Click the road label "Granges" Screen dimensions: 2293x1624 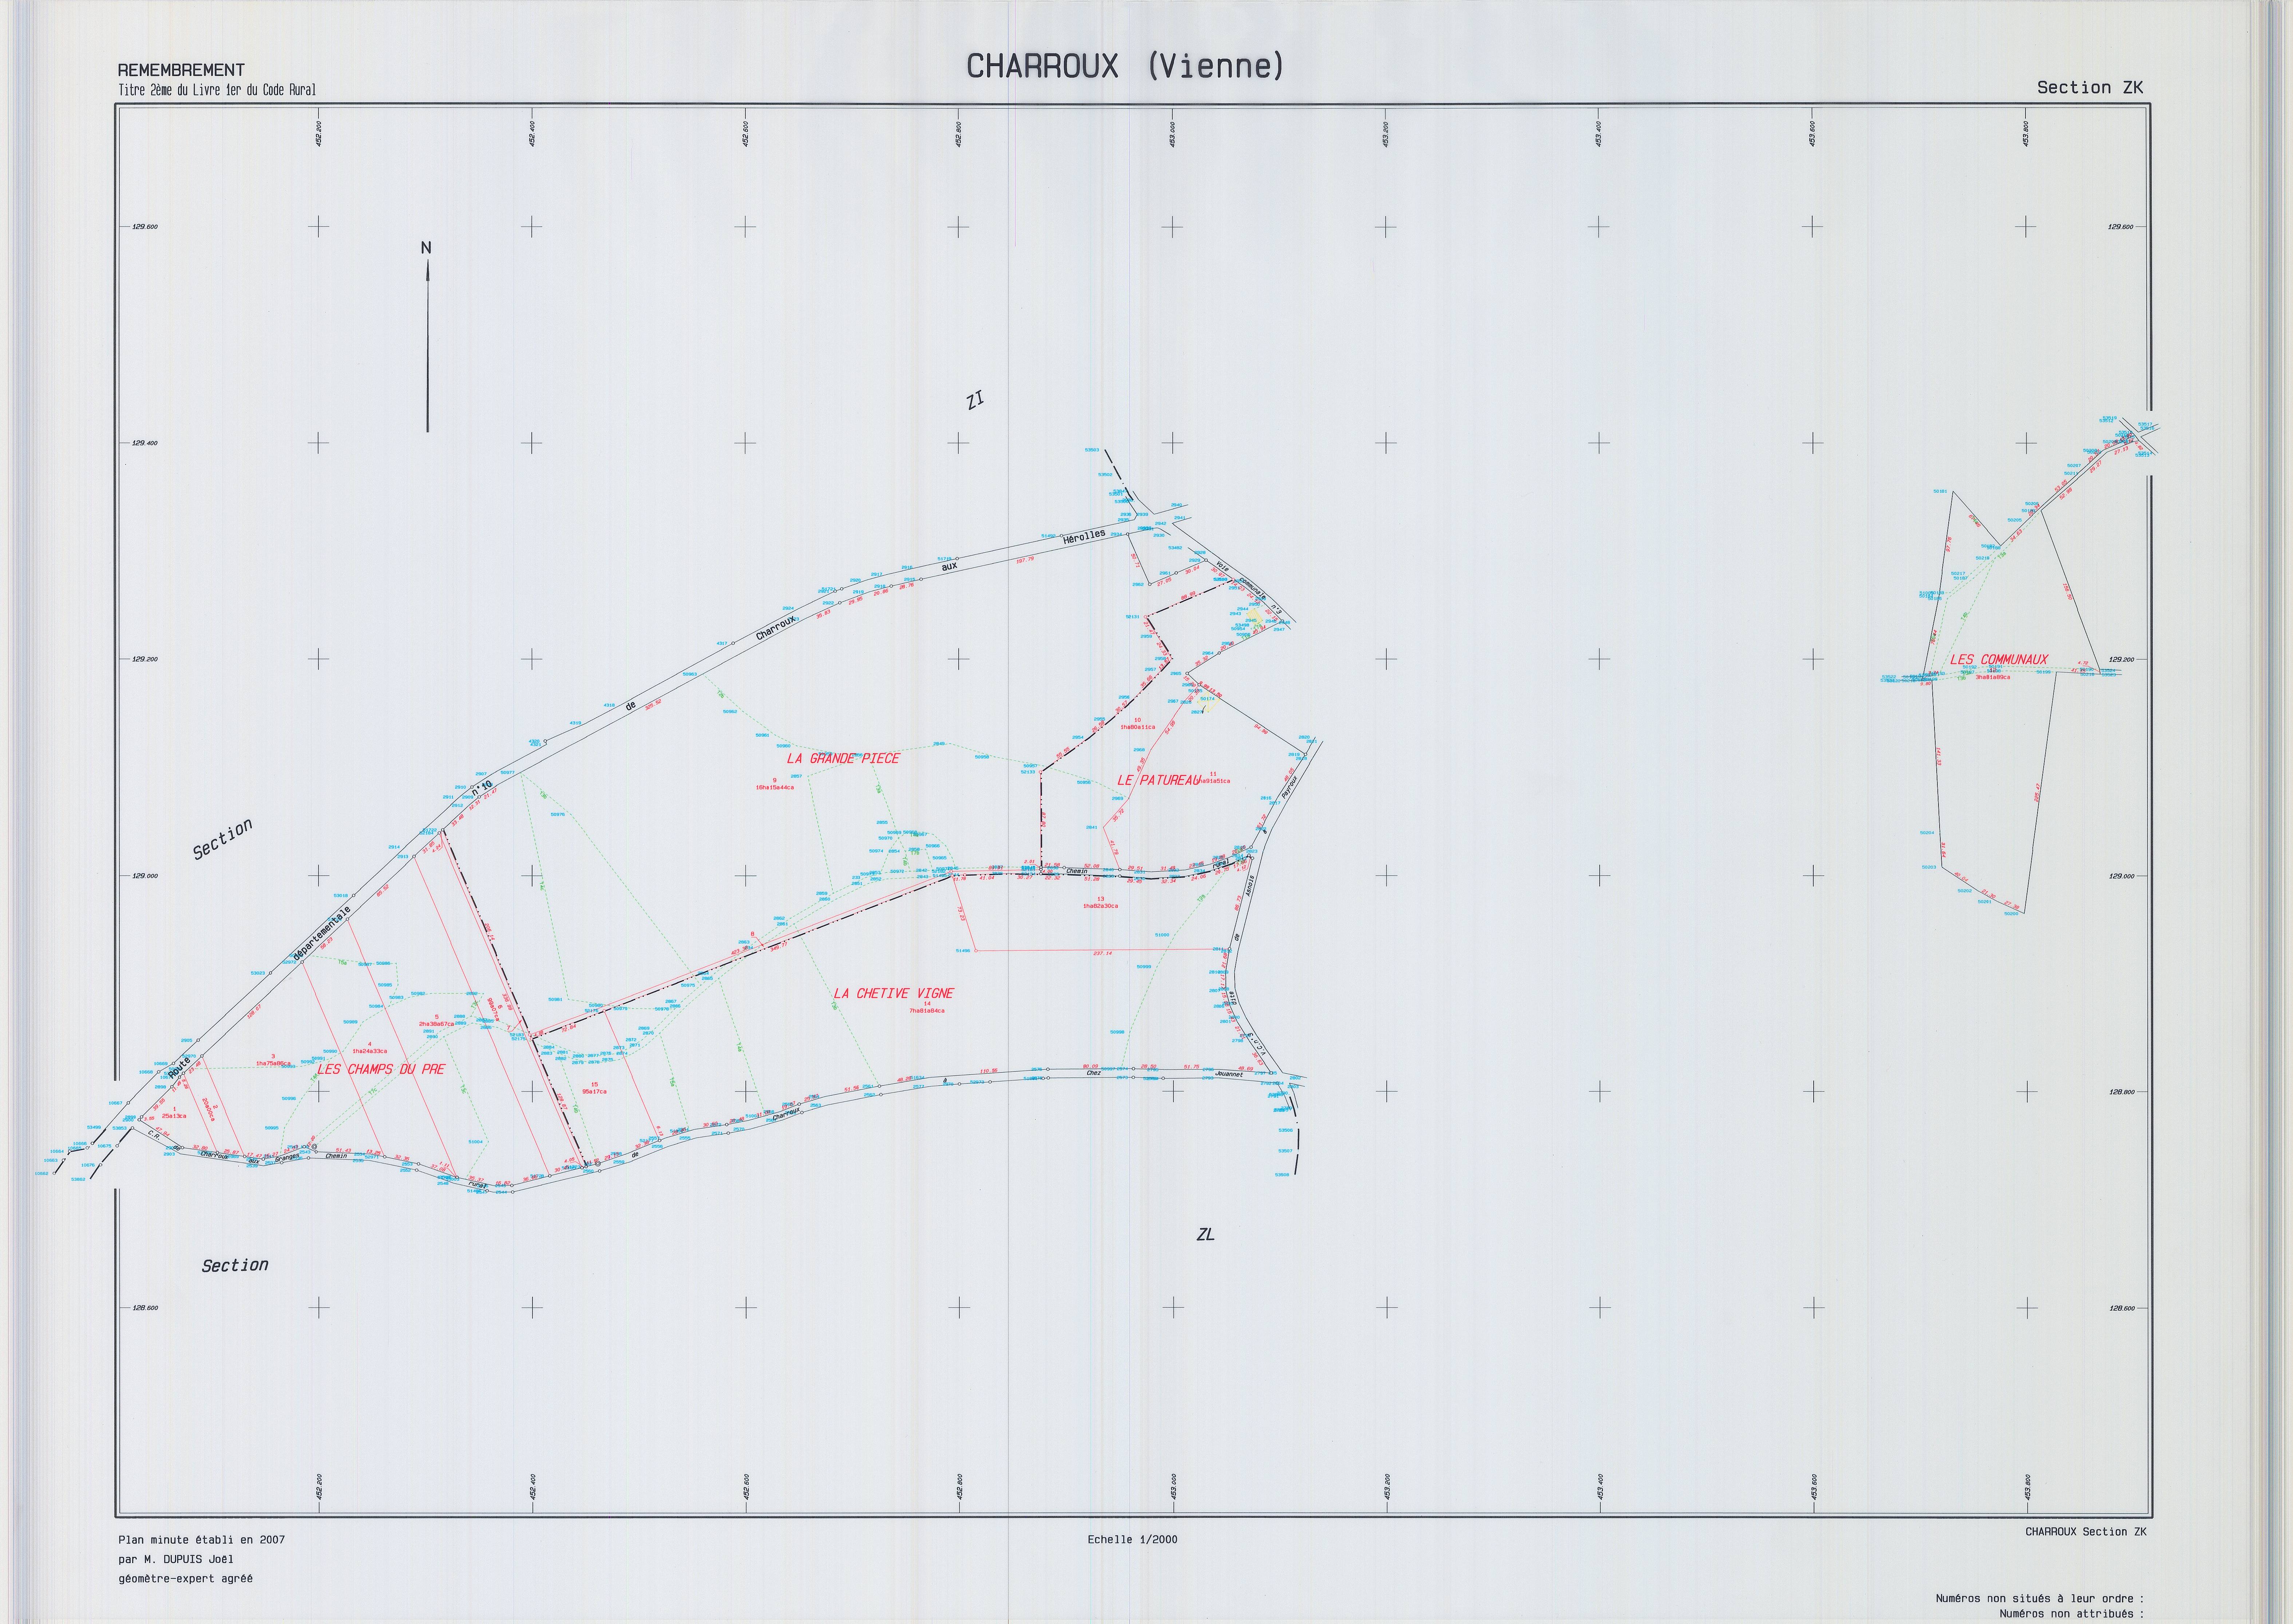pyautogui.click(x=287, y=1158)
